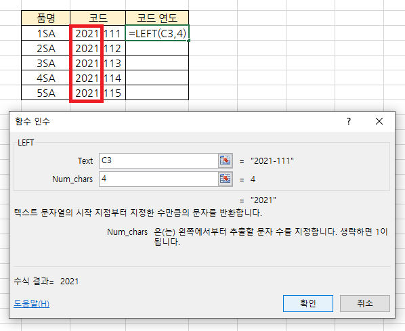Image resolution: width=405 pixels, height=331 pixels.
Task: Select code cell 2021-115
Action: tap(98, 93)
